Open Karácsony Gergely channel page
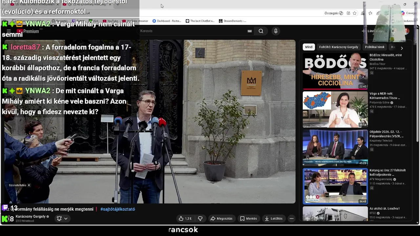Viewport: 420px width, 236px height. (31, 217)
